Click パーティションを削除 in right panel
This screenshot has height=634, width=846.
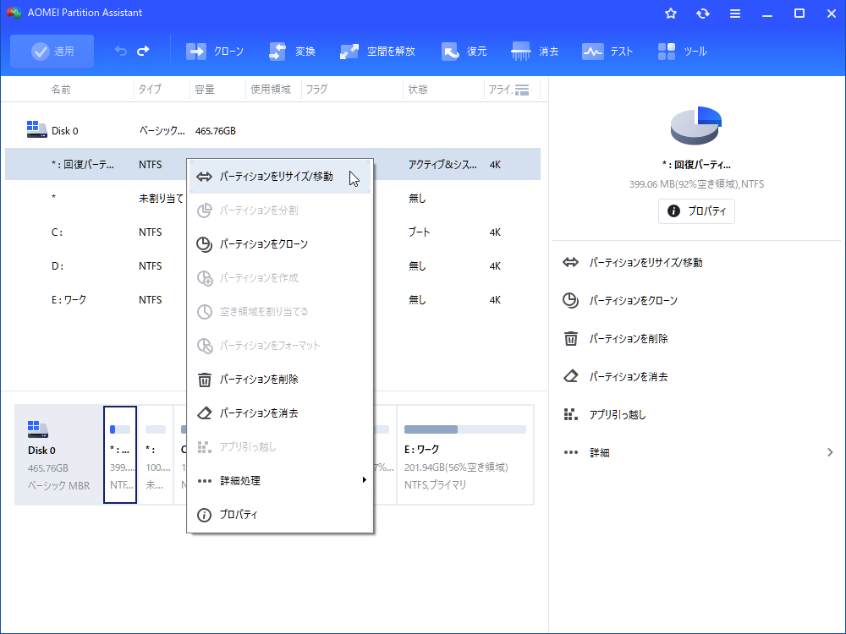coord(629,339)
